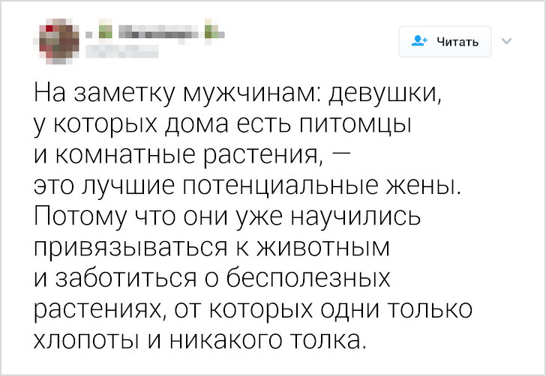Click the follow person-plus icon

(x=419, y=41)
